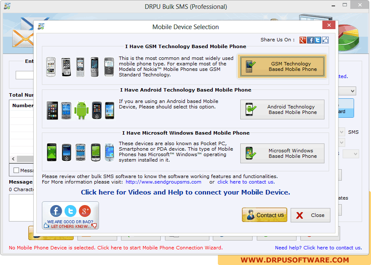Pick Microsoft Windows Based Mobile Phone button
371x265 pixels.
click(282, 153)
